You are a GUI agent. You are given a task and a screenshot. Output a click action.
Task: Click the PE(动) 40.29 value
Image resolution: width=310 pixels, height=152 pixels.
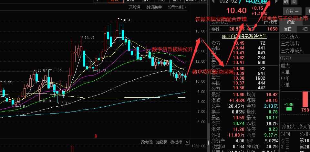point(272,147)
